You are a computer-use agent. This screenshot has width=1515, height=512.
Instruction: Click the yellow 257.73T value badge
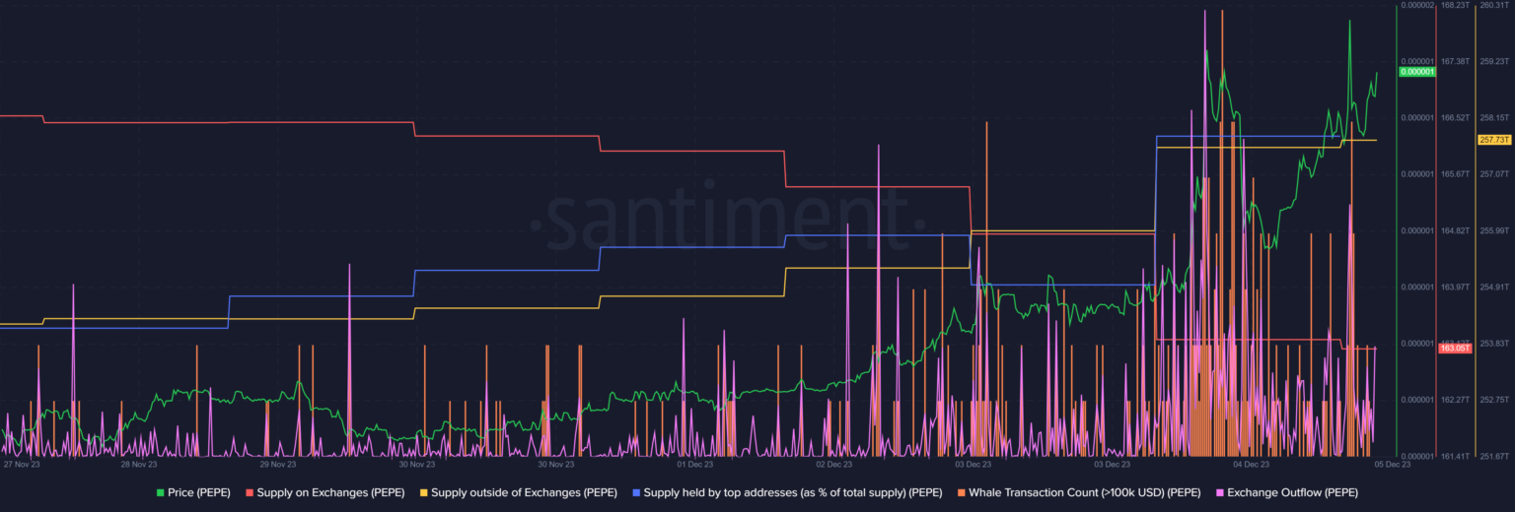click(x=1494, y=140)
